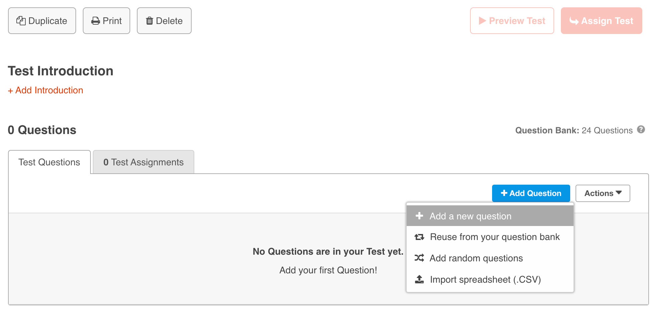Viewport: 655px width, 312px height.
Task: Open the 0 Test Assignments tab
Action: (x=144, y=162)
